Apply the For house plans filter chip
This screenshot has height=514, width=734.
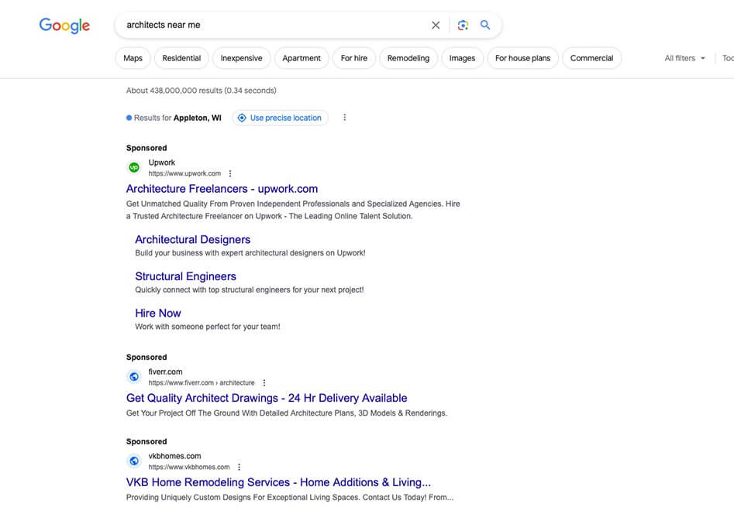tap(522, 58)
